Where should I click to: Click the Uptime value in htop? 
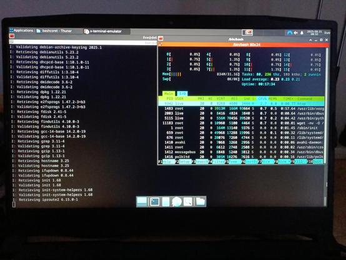point(267,84)
